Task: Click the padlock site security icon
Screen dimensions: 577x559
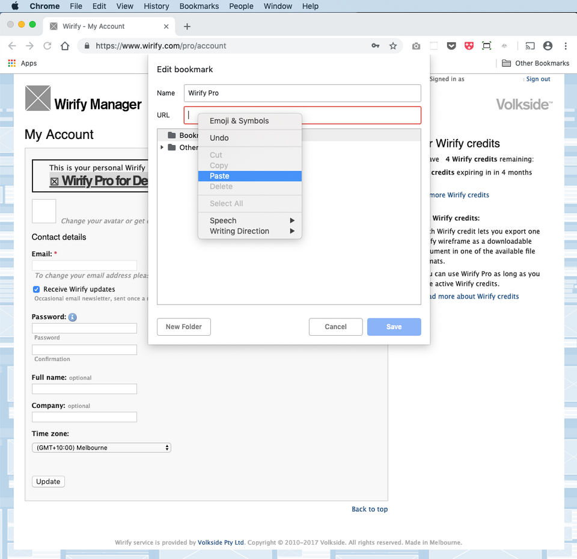Action: click(x=87, y=46)
